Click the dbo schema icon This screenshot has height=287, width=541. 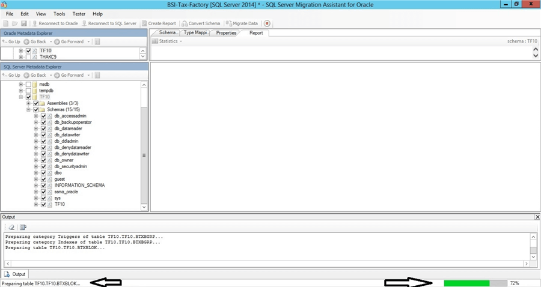click(x=50, y=173)
